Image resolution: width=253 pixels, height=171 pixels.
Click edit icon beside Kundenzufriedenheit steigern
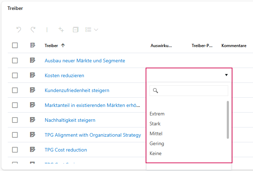[x=33, y=90]
